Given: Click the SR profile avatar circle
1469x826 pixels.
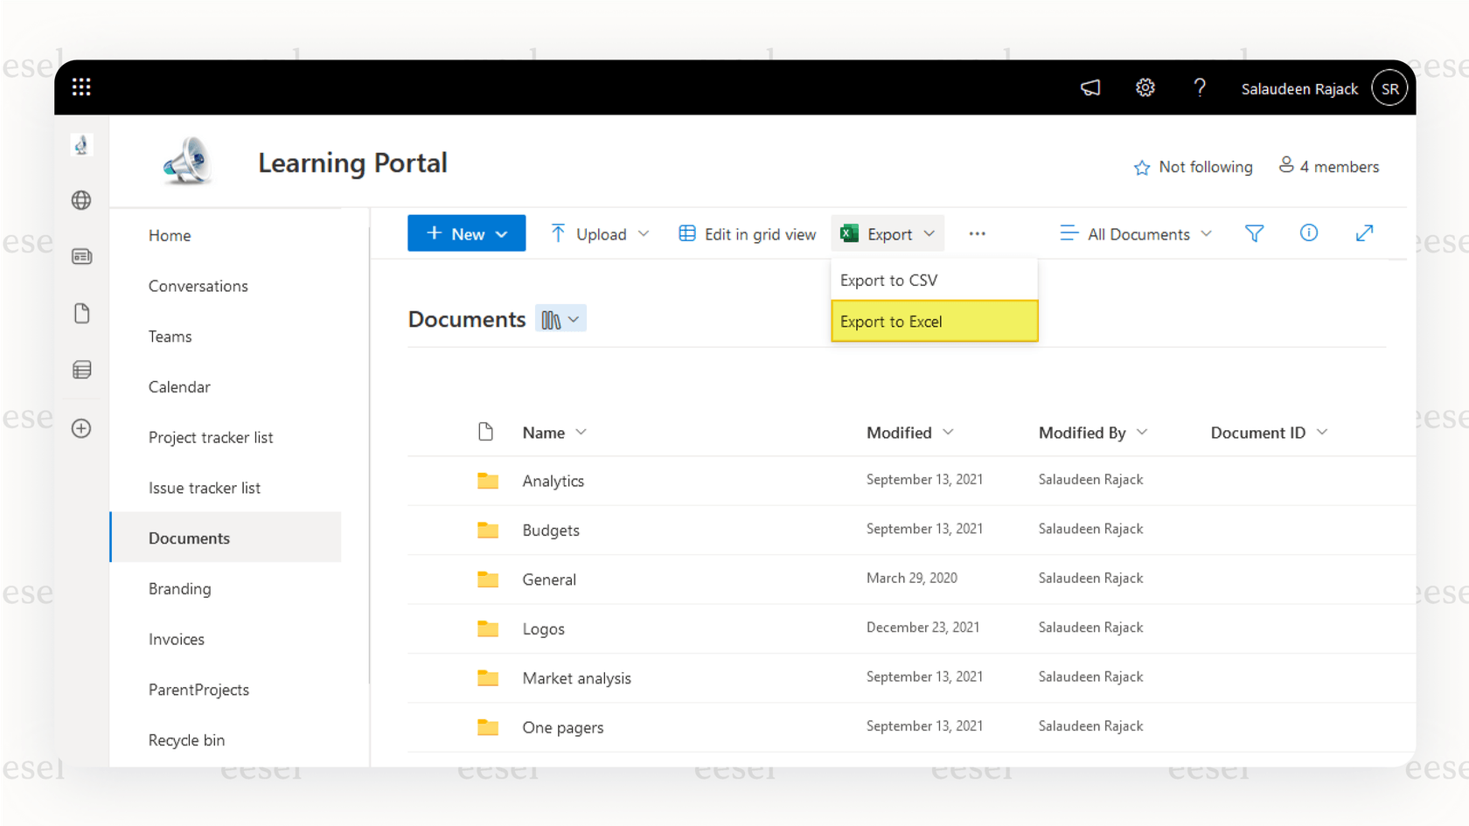Looking at the screenshot, I should coord(1389,87).
